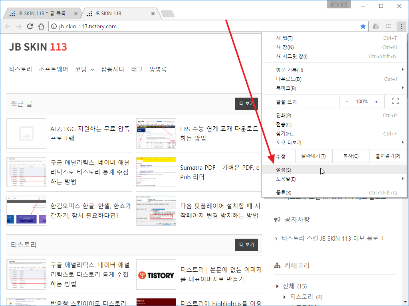Image resolution: width=409 pixels, height=306 pixels.
Task: Open 새 시크릿 창(I) incognito window
Action: click(x=334, y=56)
